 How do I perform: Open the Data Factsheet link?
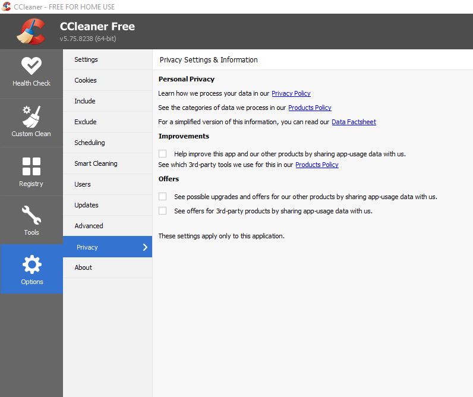click(x=354, y=122)
